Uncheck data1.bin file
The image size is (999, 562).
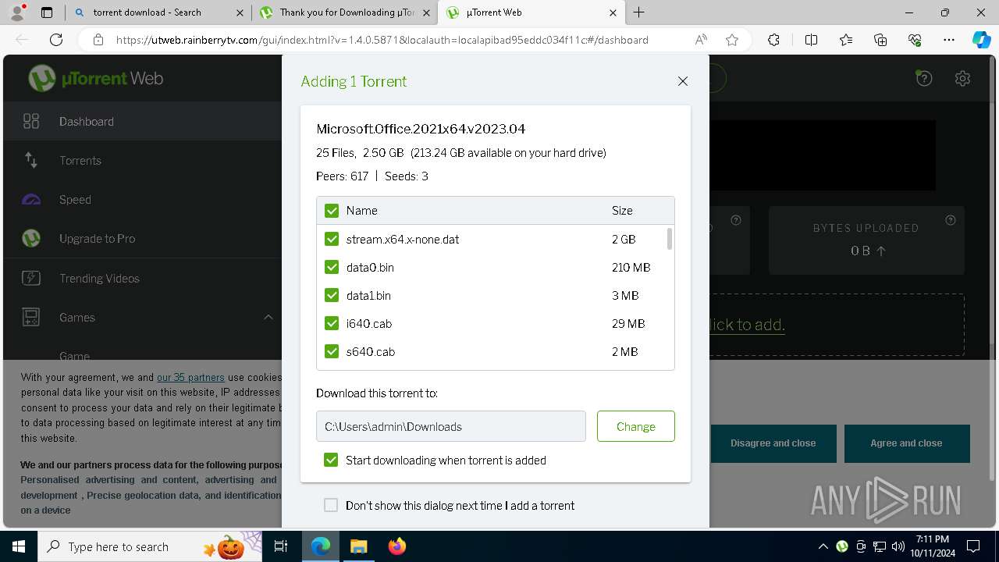pyautogui.click(x=332, y=295)
